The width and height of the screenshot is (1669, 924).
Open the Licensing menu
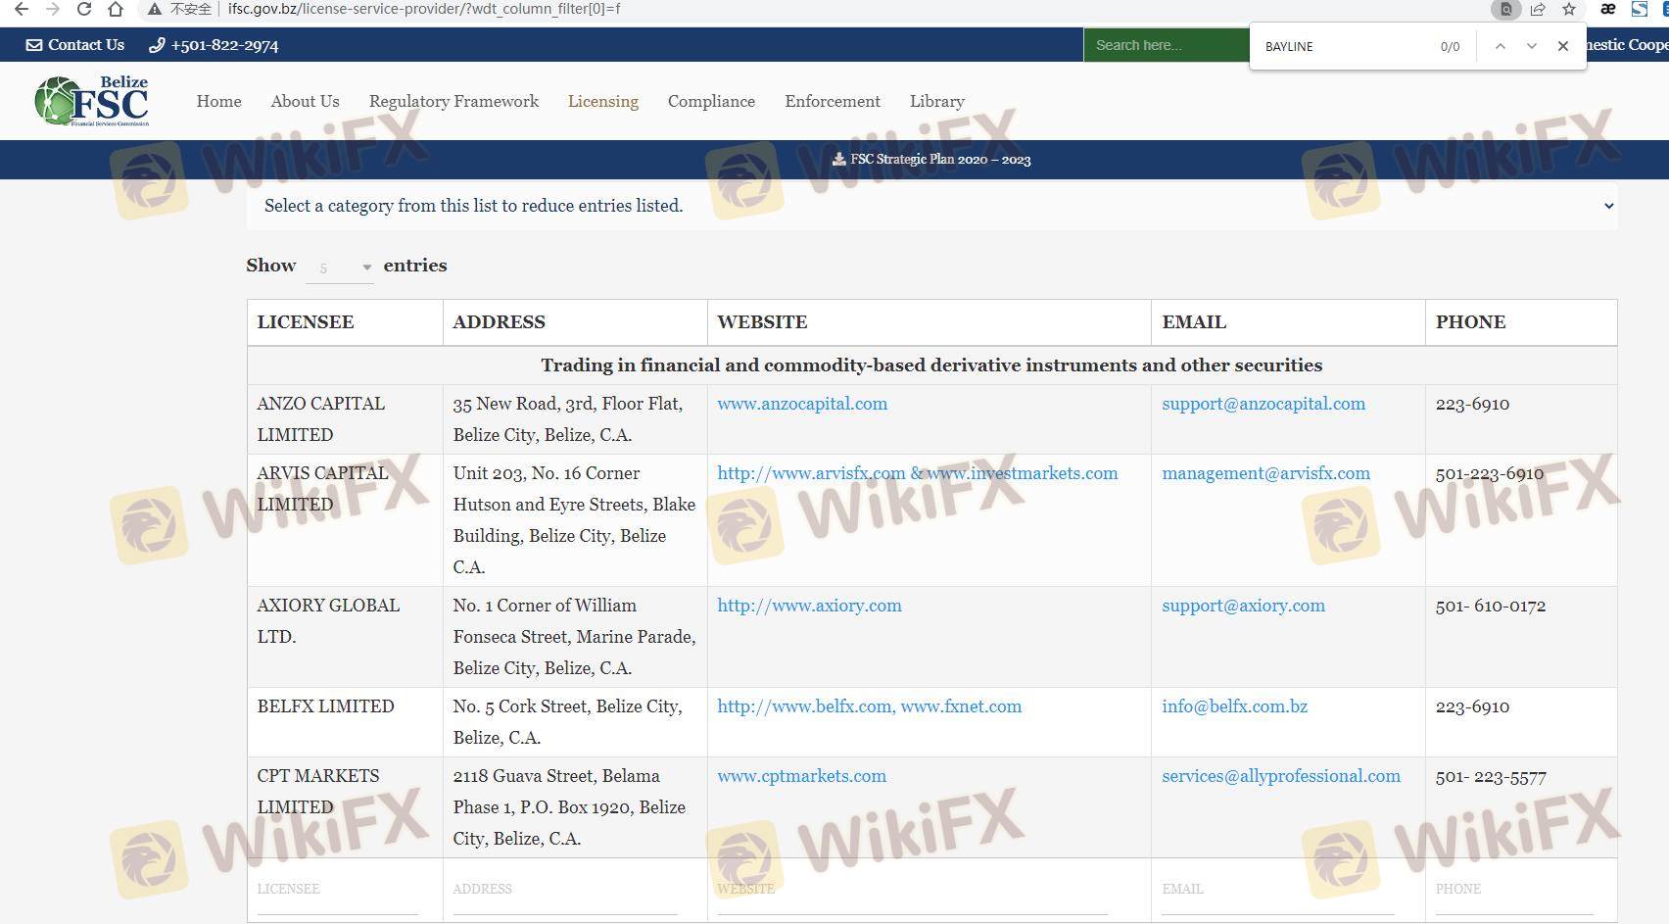pos(602,101)
